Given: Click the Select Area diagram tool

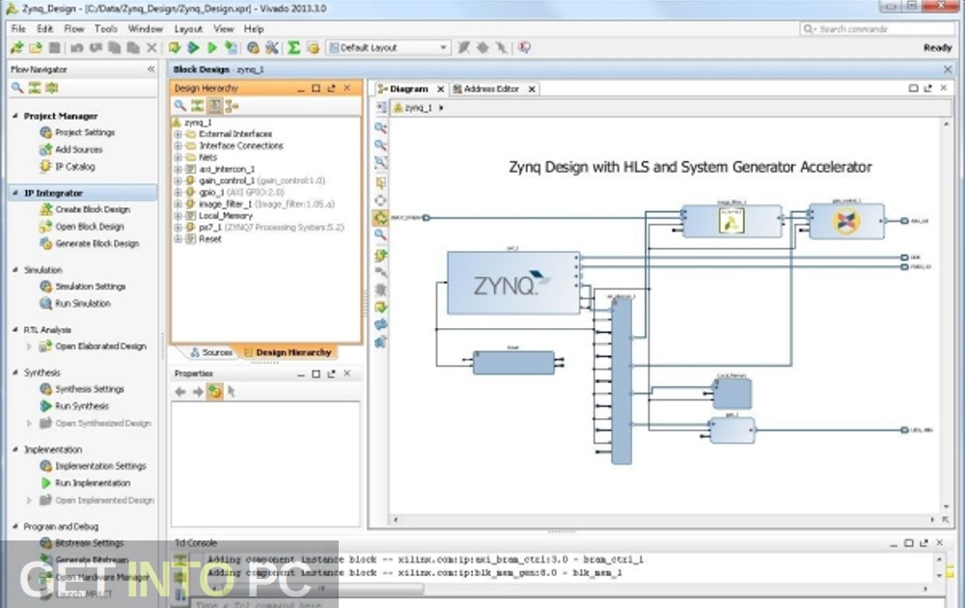Looking at the screenshot, I should 381,182.
